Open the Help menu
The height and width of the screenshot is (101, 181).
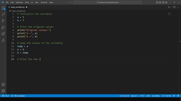point(51,3)
